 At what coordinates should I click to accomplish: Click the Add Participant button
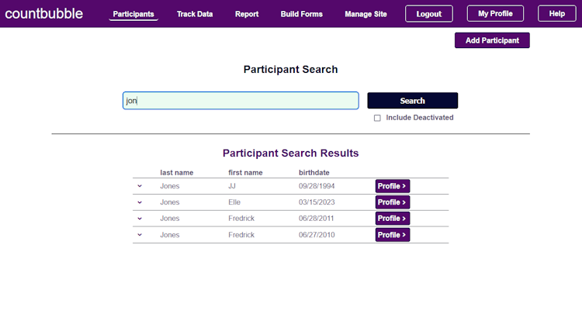click(x=492, y=40)
